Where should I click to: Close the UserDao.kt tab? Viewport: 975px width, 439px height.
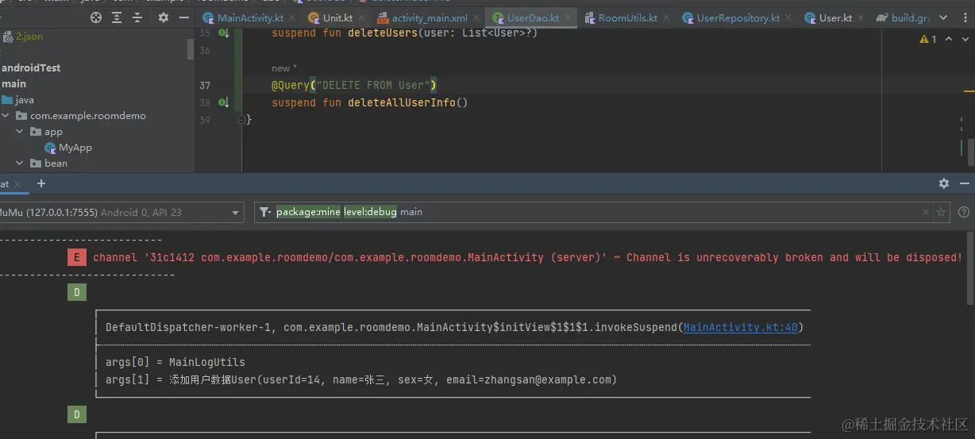pyautogui.click(x=566, y=17)
